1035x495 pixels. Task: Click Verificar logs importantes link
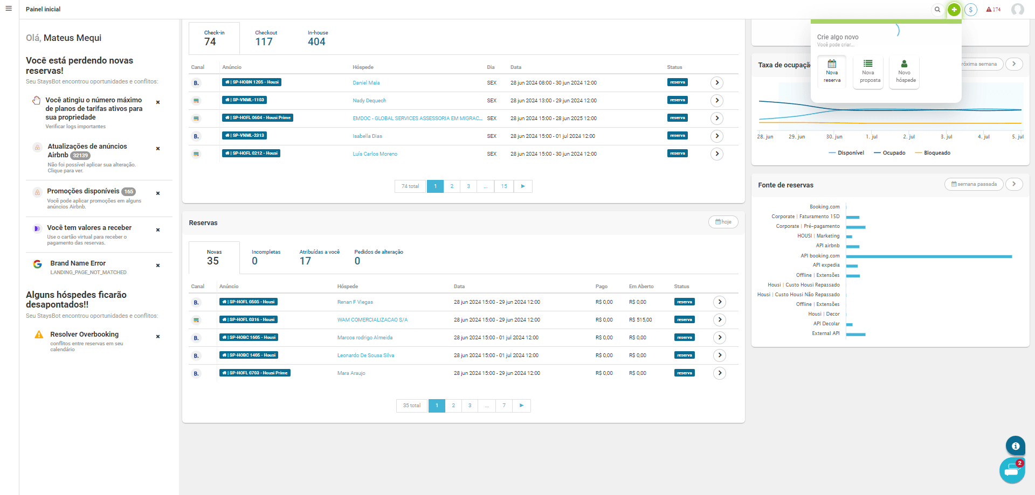tap(75, 127)
